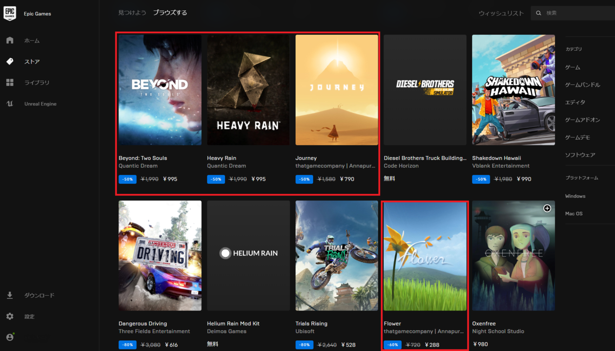Screen dimensions: 615x351
Task: Click the ¥995 price under Heavy Rain
Action: pos(258,179)
